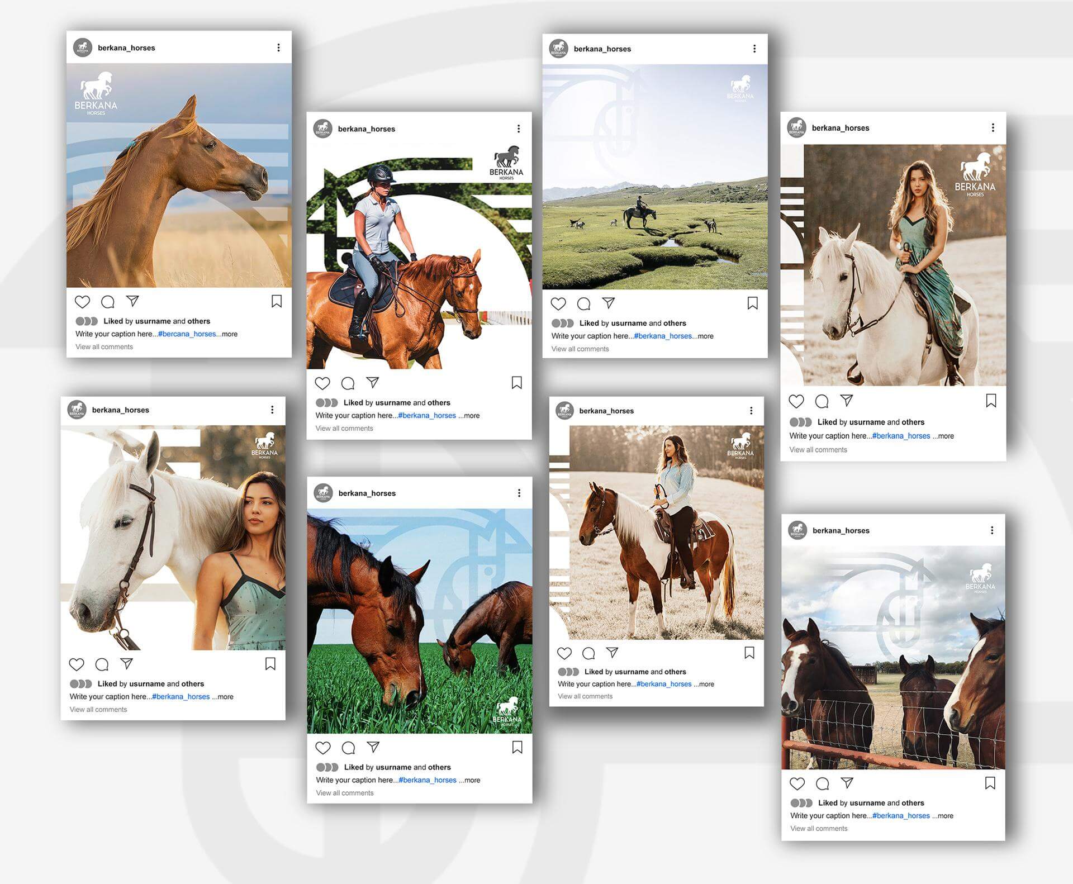The width and height of the screenshot is (1073, 884).
Task: Open the helmeted rider photo
Action: click(x=419, y=258)
